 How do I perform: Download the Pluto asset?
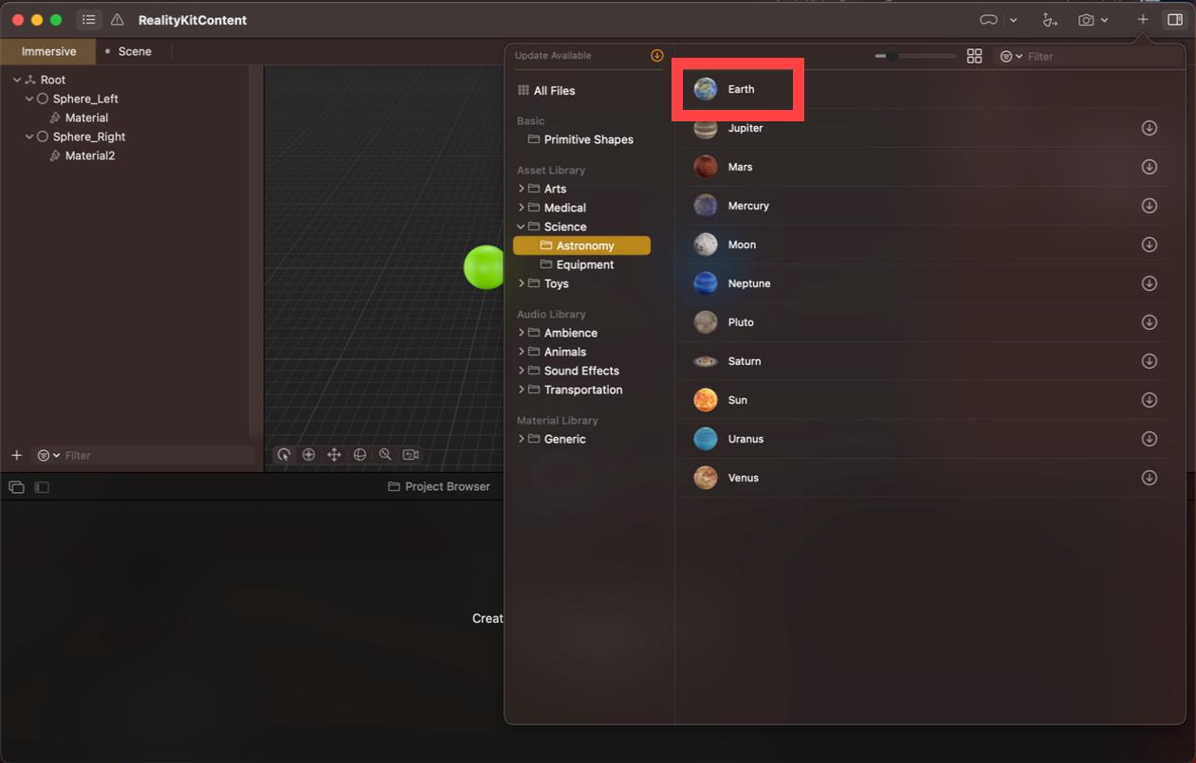point(1150,322)
